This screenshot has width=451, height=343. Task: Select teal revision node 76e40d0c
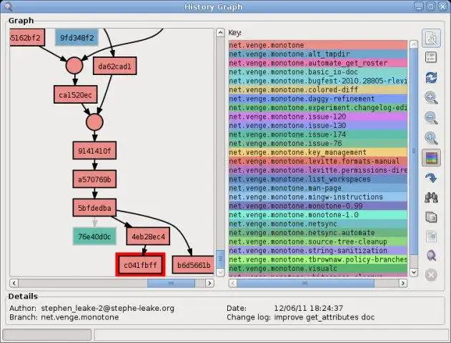pos(94,237)
